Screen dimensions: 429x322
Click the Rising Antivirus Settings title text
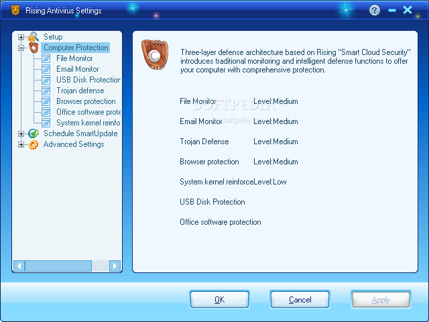[64, 11]
